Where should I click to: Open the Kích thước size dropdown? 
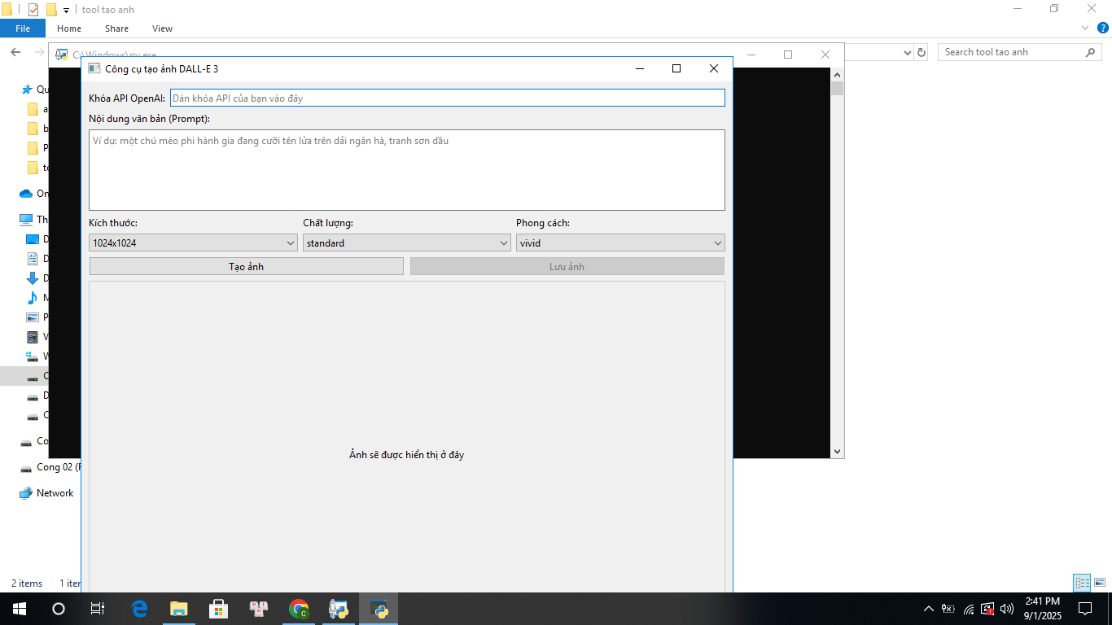(x=193, y=243)
